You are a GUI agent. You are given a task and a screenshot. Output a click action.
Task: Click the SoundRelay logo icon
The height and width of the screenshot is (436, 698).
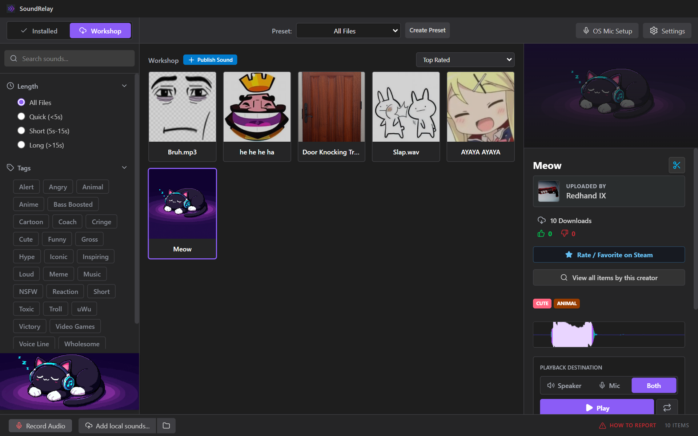pyautogui.click(x=11, y=8)
